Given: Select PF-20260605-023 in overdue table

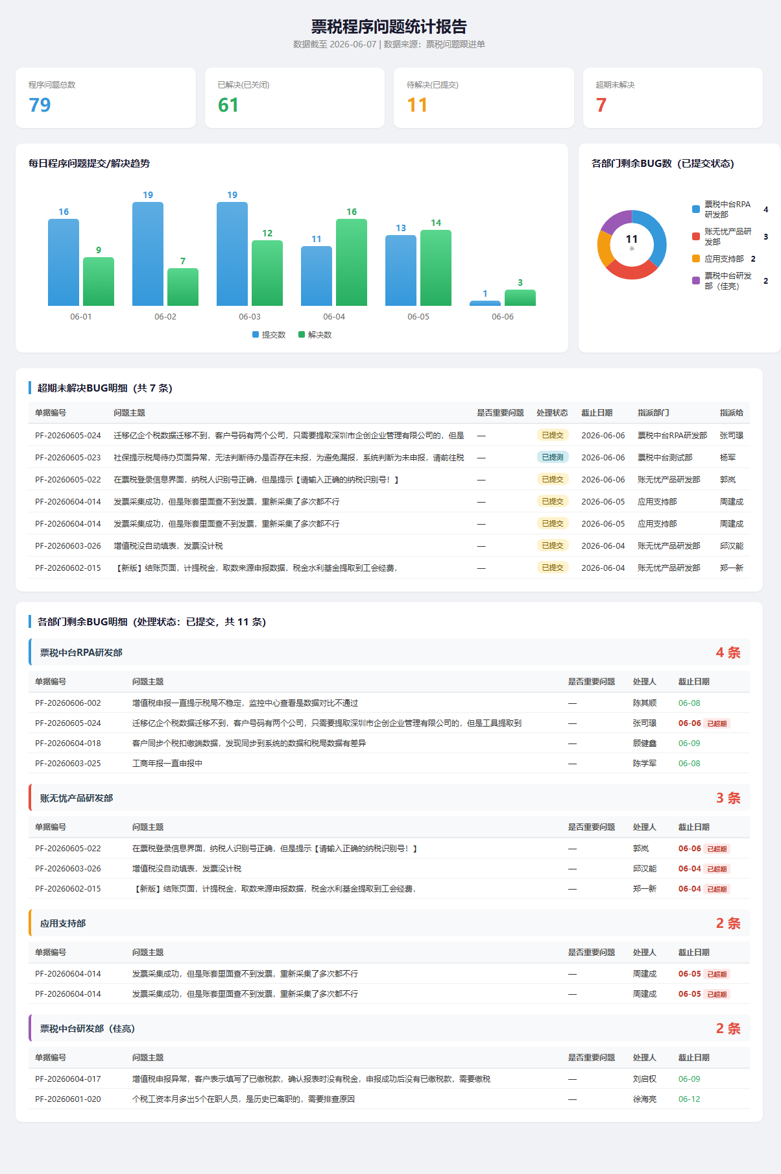Looking at the screenshot, I should click(x=389, y=457).
